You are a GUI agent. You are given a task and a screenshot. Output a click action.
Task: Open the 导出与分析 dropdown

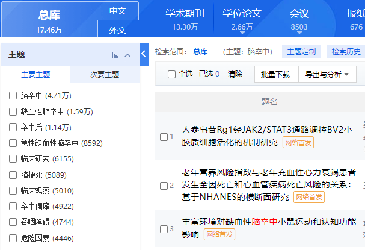tap(327, 74)
